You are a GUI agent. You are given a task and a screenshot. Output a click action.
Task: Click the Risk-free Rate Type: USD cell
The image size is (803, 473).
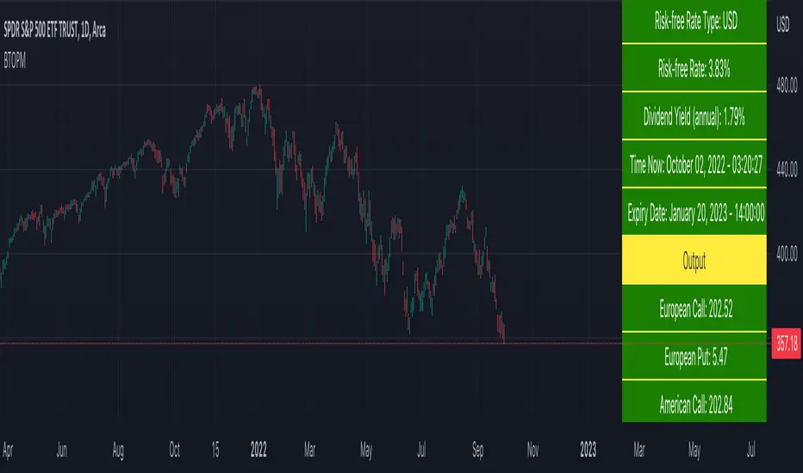tap(694, 22)
